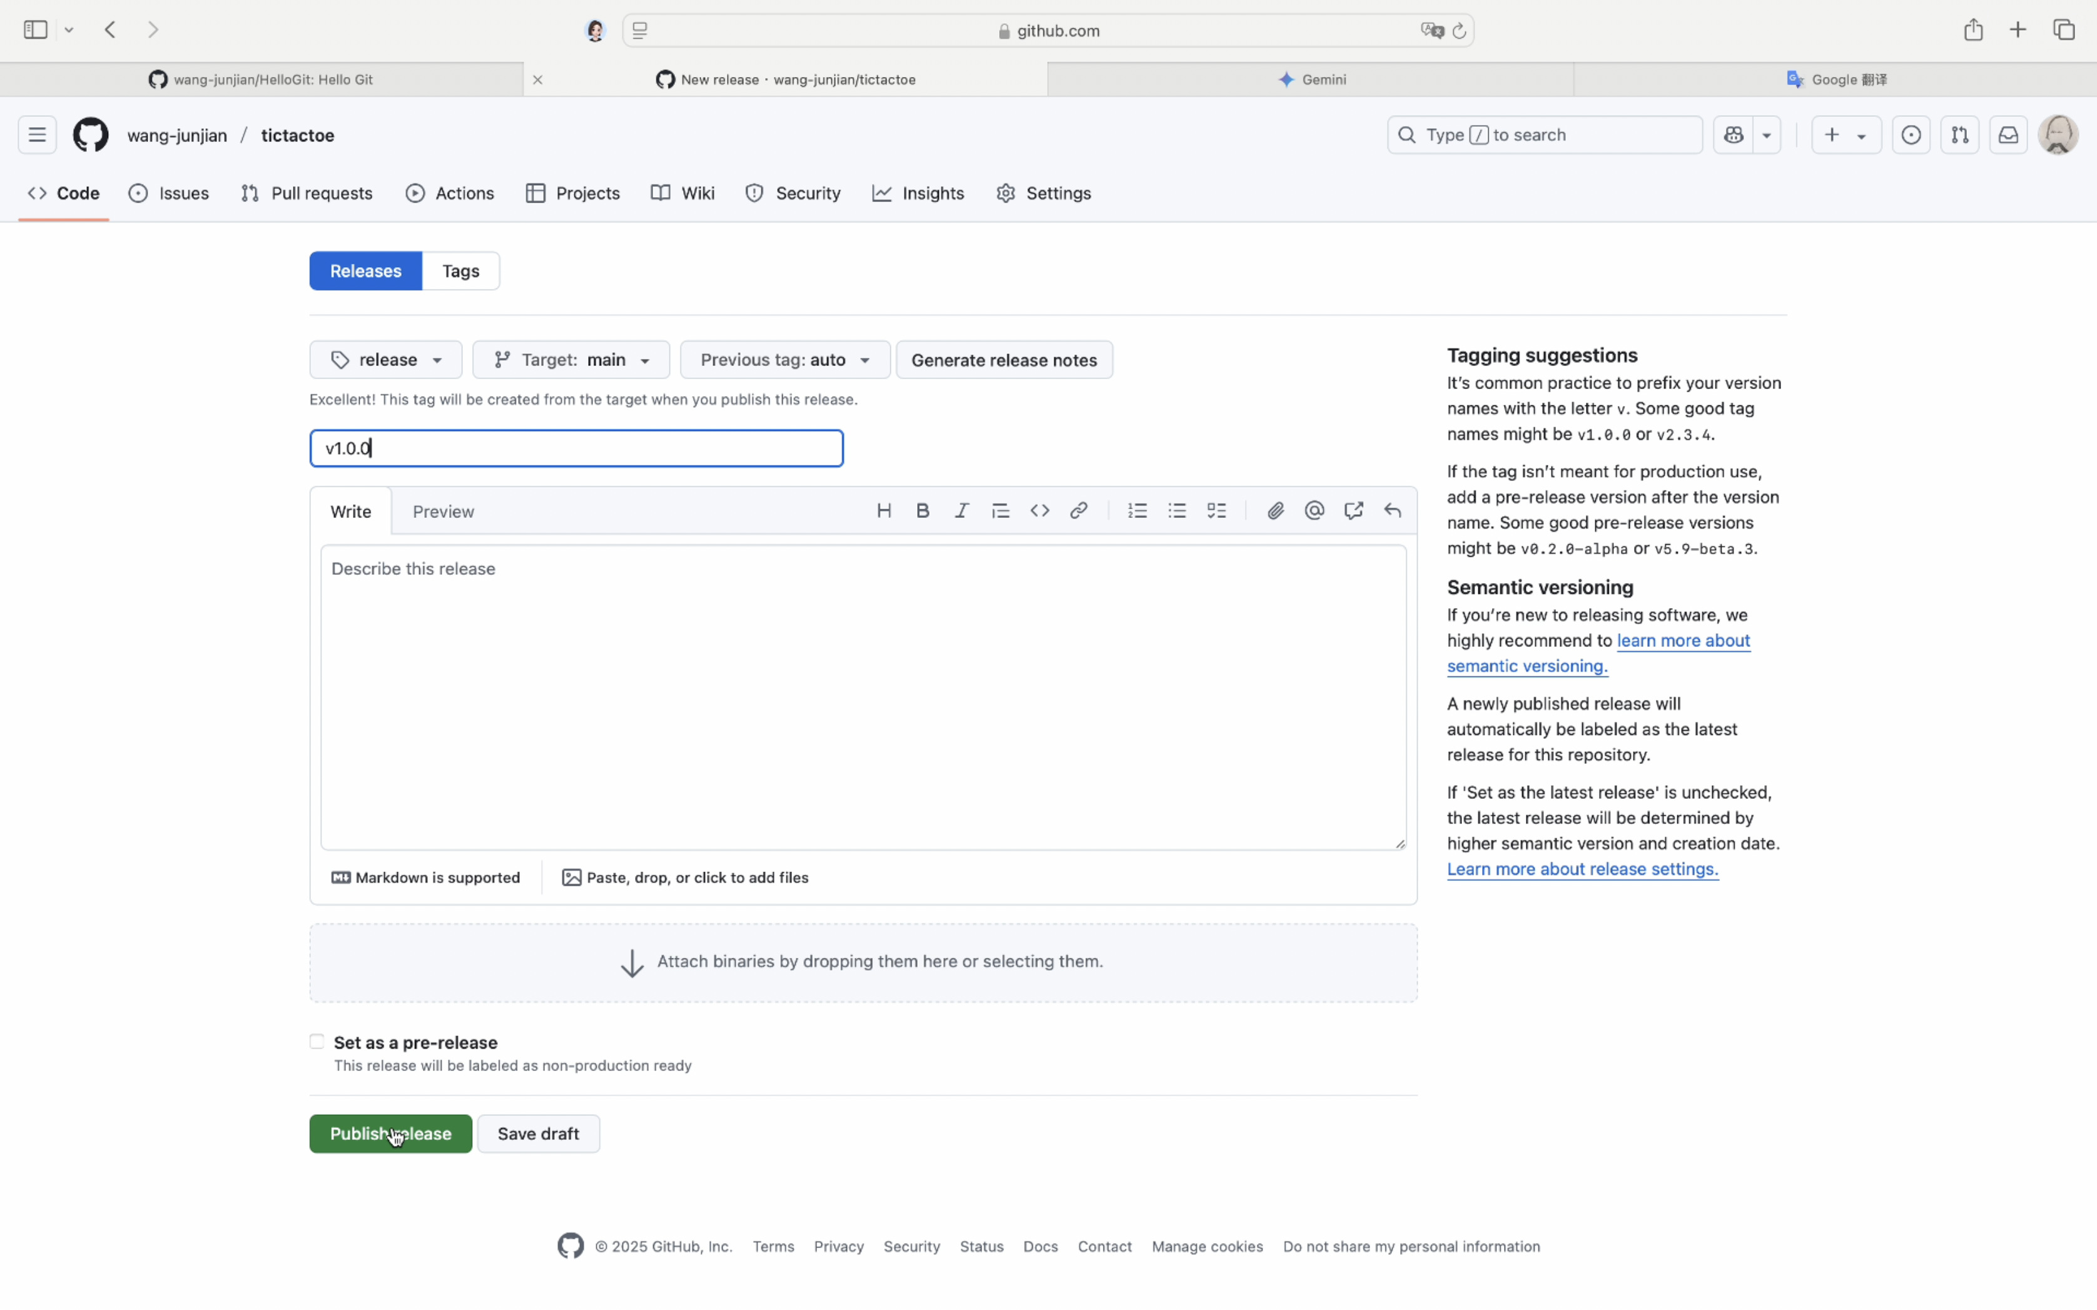
Task: Click the attach files paperclip icon
Action: point(1275,511)
